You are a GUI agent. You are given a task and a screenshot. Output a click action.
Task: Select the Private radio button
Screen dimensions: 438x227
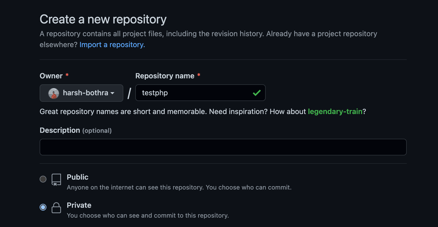click(x=43, y=207)
